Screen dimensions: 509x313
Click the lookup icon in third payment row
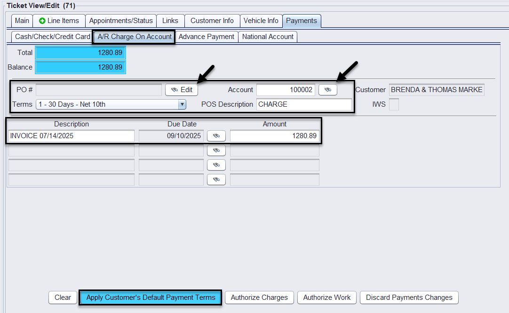(216, 165)
